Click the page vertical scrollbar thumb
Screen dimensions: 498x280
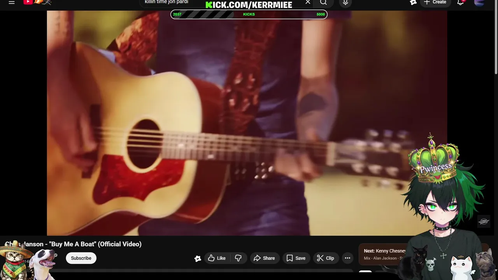496,37
